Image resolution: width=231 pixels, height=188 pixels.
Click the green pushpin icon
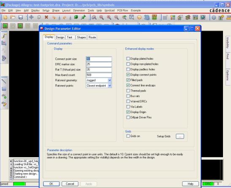83,17
